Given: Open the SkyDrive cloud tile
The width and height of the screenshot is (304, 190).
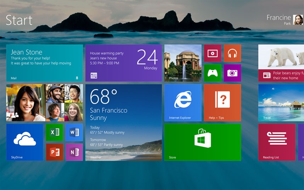Looking at the screenshot, I should point(25,142).
